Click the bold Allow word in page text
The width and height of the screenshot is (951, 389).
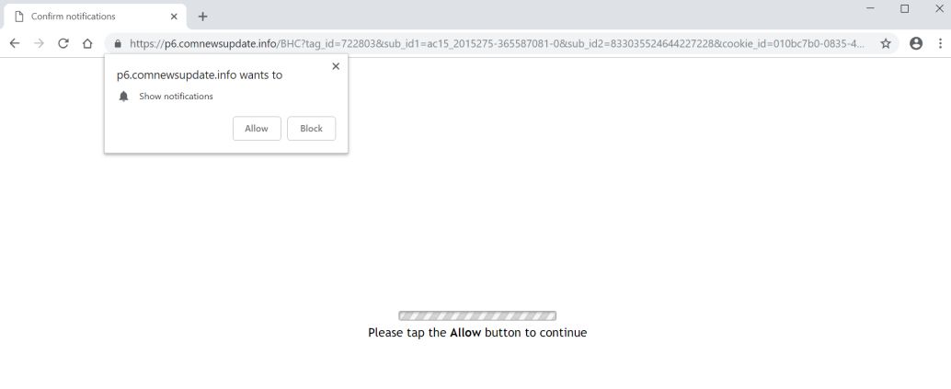[465, 333]
